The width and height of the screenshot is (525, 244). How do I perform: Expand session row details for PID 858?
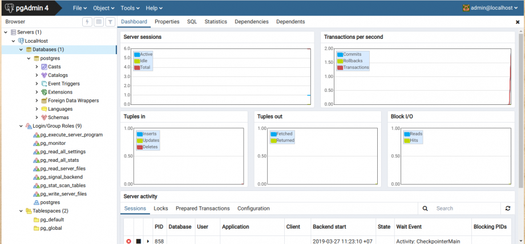(148, 241)
